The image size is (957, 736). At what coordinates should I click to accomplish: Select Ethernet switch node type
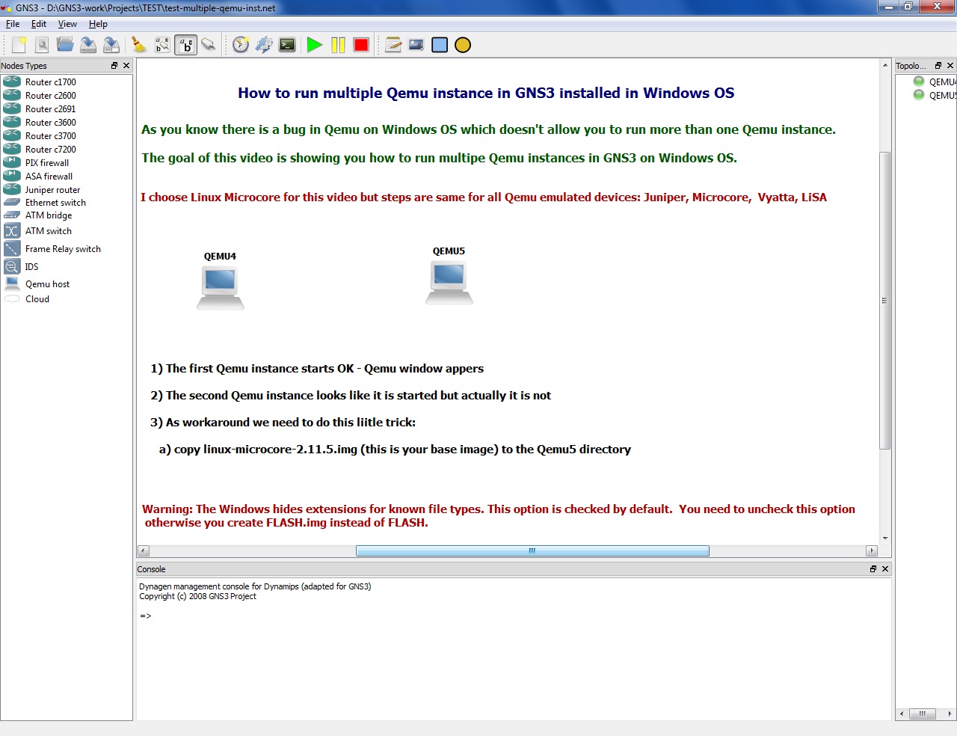point(55,203)
